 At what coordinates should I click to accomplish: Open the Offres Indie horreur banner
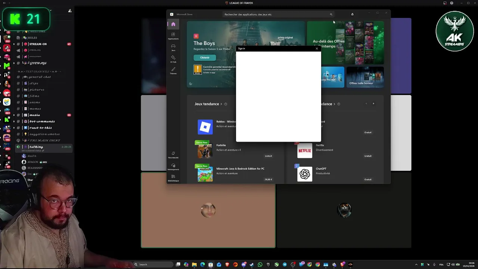[365, 77]
